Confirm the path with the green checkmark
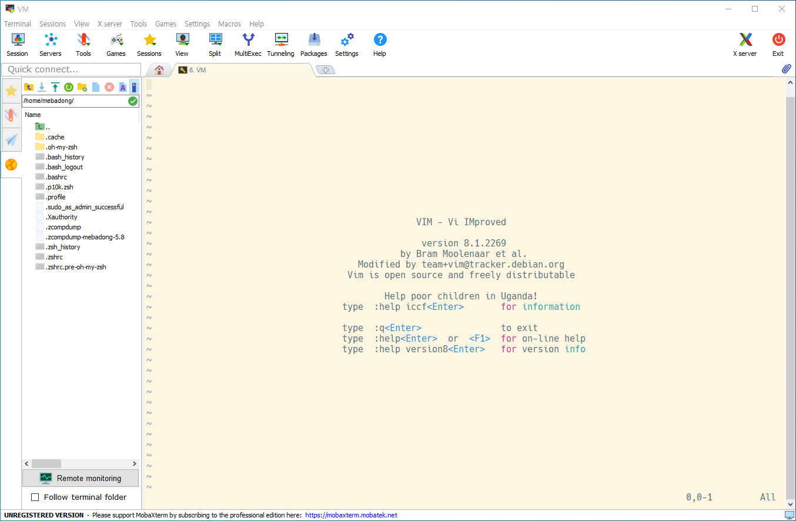This screenshot has height=521, width=796. (133, 101)
